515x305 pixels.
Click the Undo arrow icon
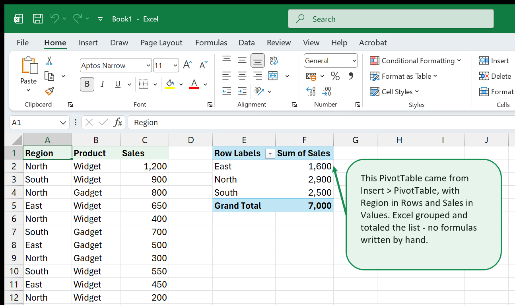(54, 18)
